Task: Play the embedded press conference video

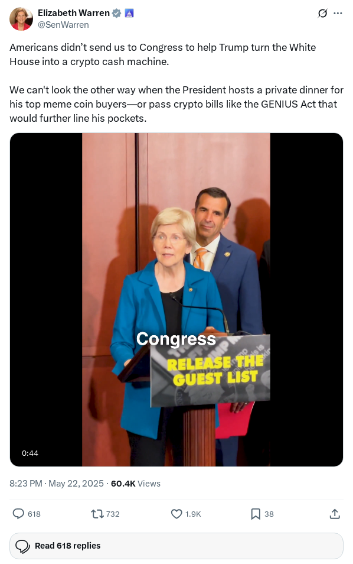Action: coord(177,300)
